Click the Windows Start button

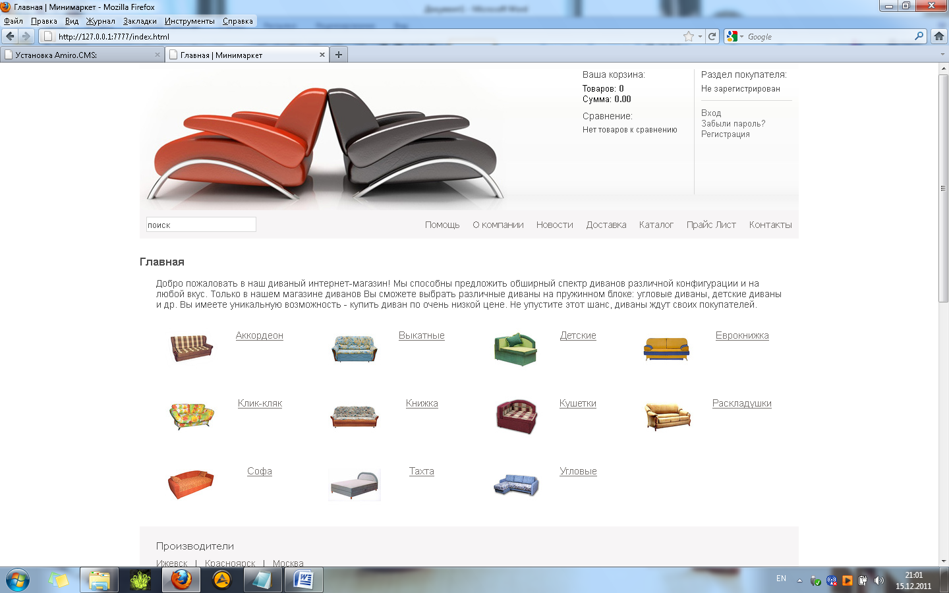(18, 580)
